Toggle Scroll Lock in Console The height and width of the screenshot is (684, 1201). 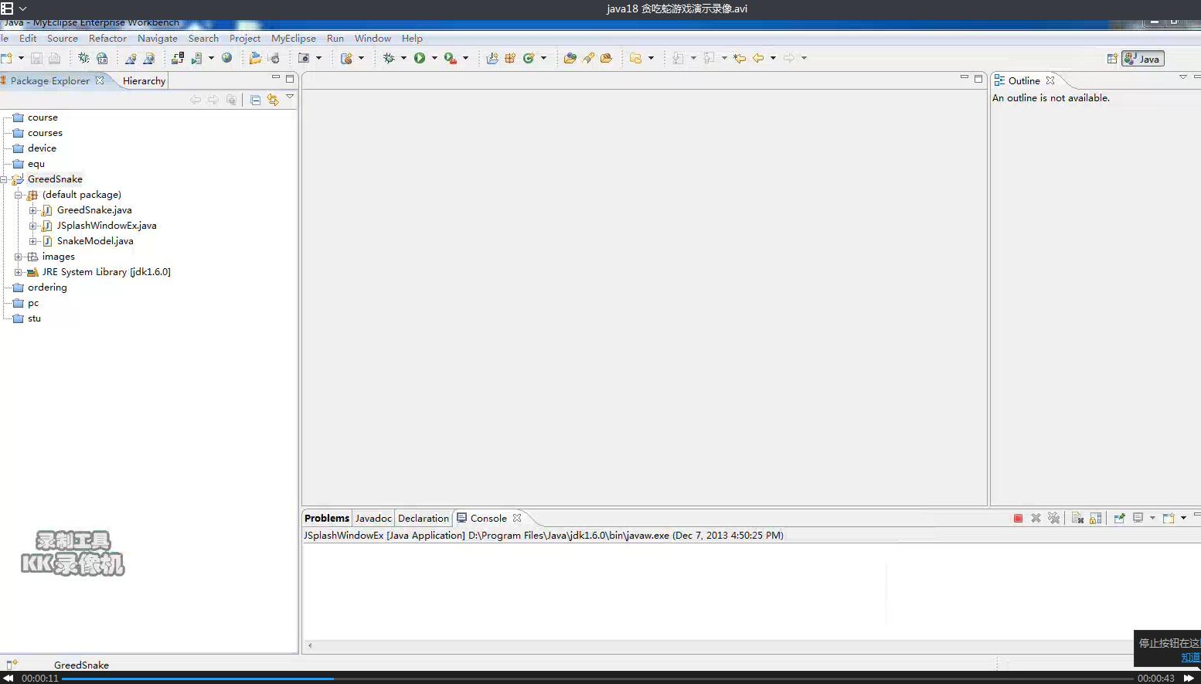(x=1095, y=519)
